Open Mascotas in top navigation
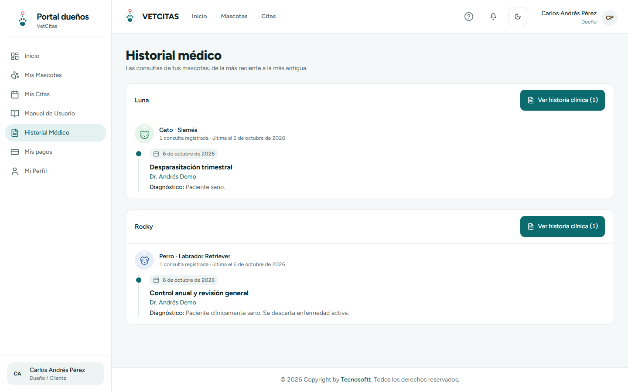 234,17
